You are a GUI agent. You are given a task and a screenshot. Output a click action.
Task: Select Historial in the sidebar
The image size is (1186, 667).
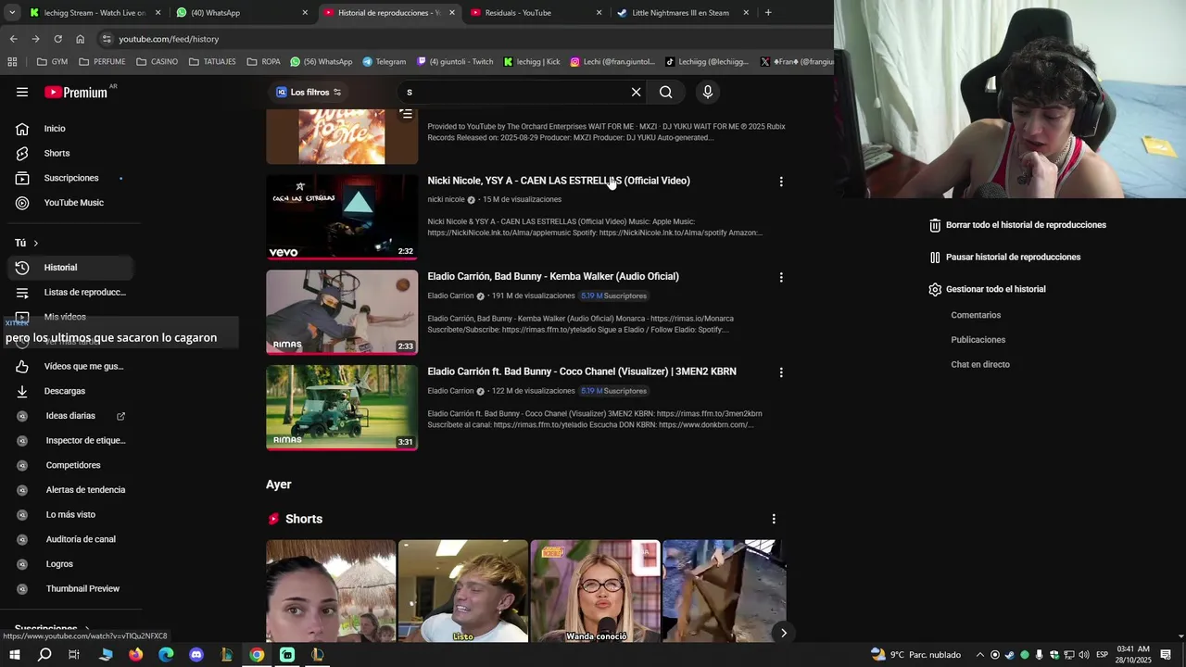[x=69, y=268]
